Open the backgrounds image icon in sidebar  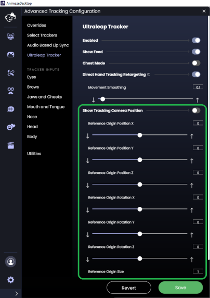[10, 55]
